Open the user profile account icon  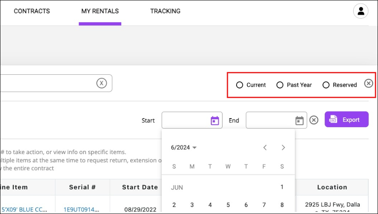(361, 11)
